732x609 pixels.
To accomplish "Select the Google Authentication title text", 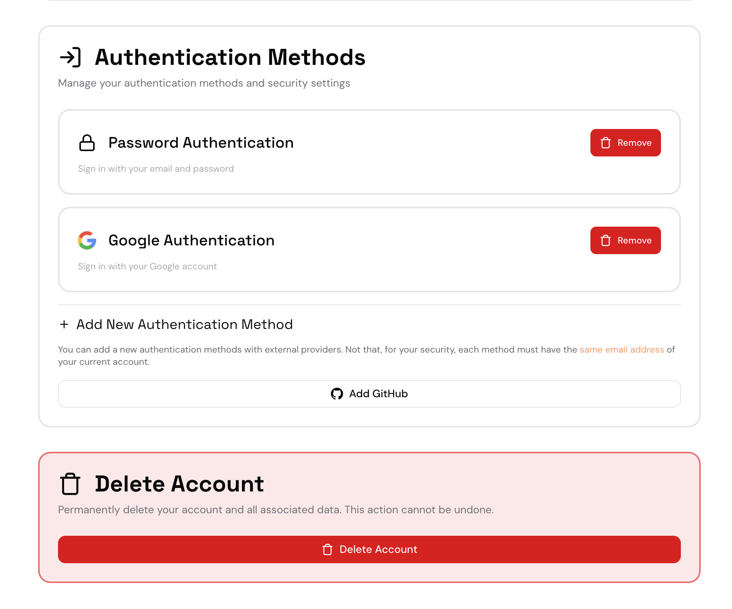I will [x=191, y=240].
